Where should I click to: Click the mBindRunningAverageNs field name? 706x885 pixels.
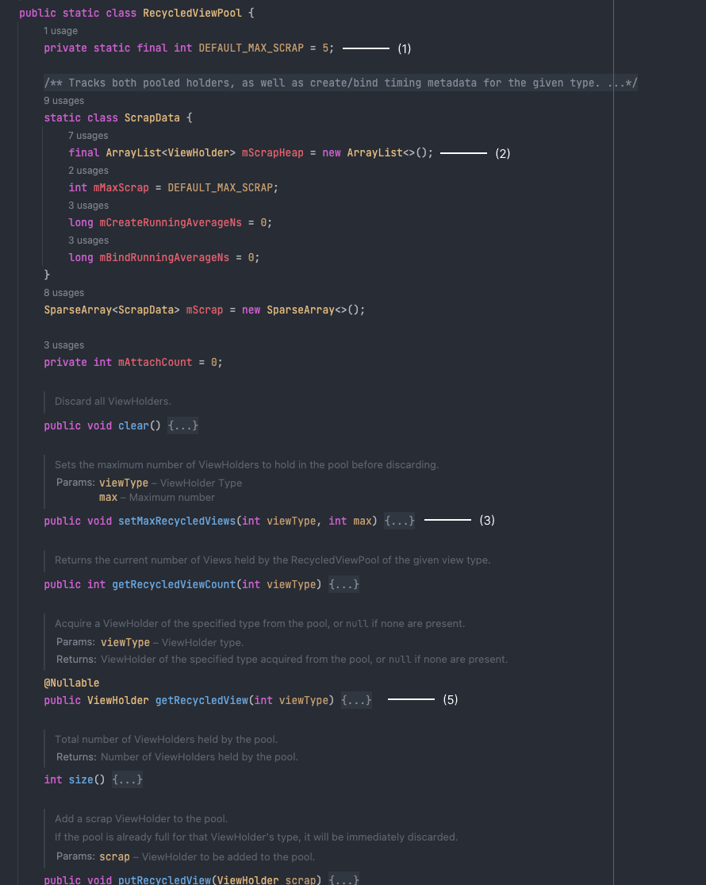(x=165, y=258)
